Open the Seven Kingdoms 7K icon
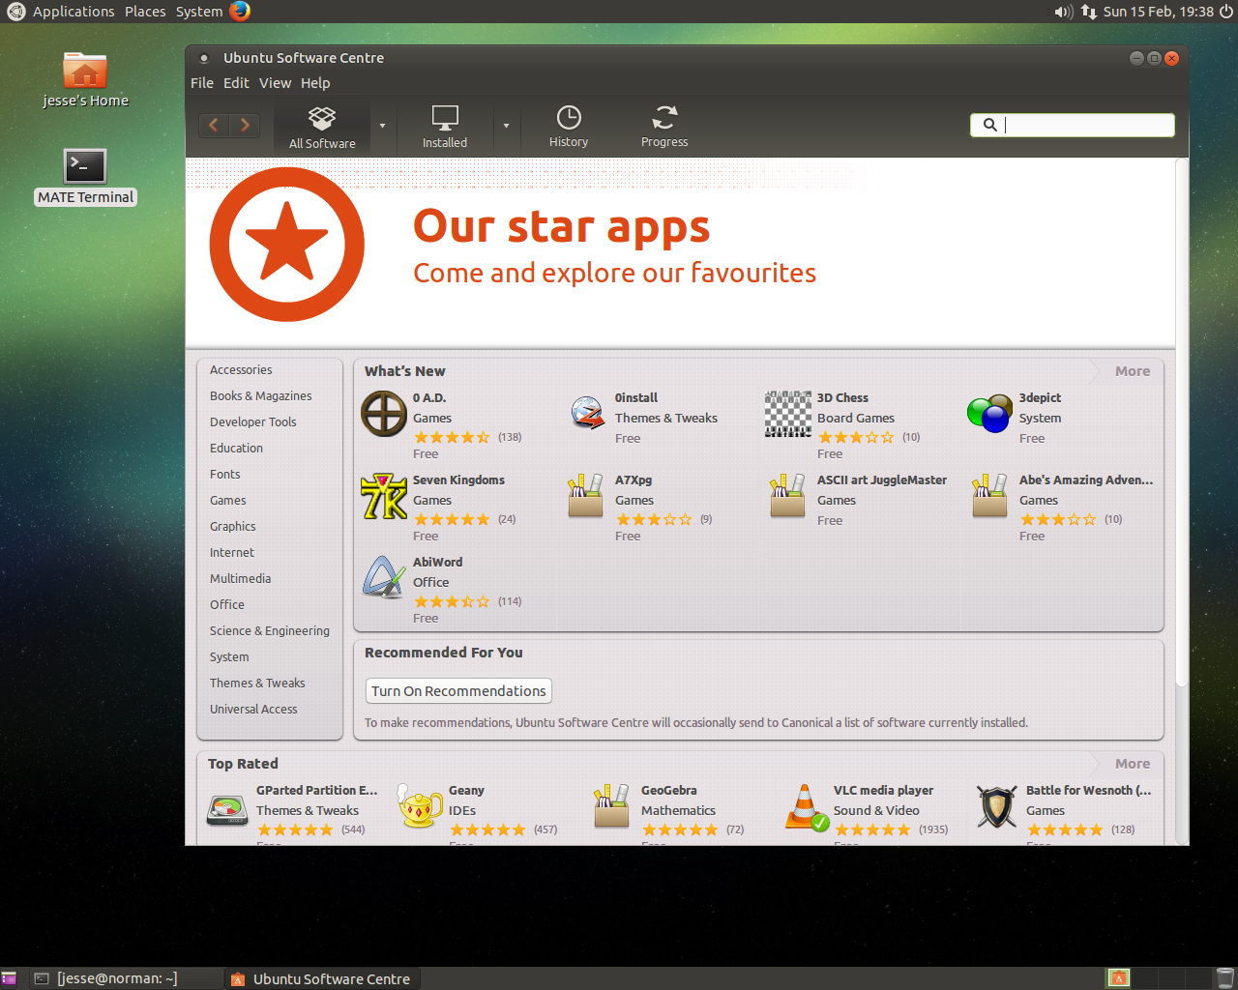The width and height of the screenshot is (1238, 990). 384,496
